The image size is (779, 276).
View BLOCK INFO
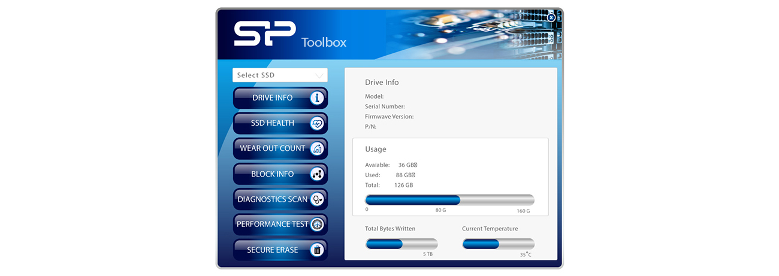point(280,174)
